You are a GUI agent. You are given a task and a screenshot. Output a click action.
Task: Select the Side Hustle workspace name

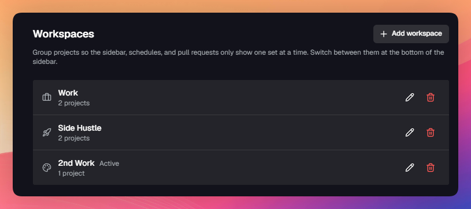[x=80, y=128]
